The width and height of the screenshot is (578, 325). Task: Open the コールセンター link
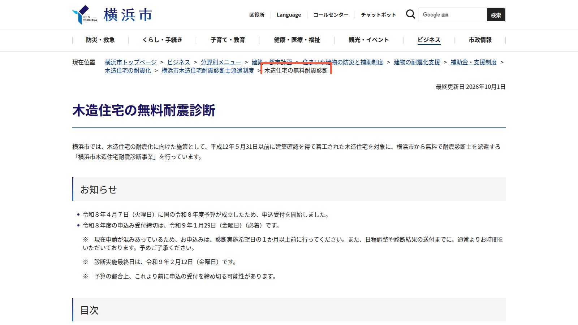pyautogui.click(x=331, y=15)
